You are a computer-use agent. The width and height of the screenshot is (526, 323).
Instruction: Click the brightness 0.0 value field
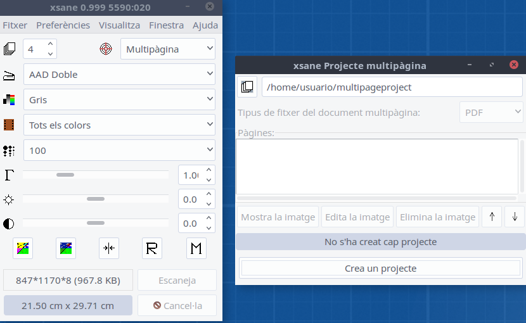pos(191,199)
